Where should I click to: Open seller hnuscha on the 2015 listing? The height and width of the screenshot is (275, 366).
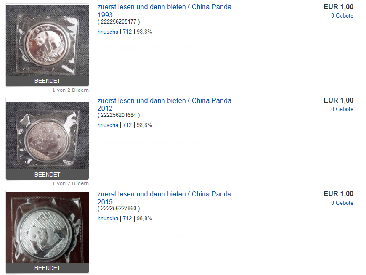click(x=108, y=218)
